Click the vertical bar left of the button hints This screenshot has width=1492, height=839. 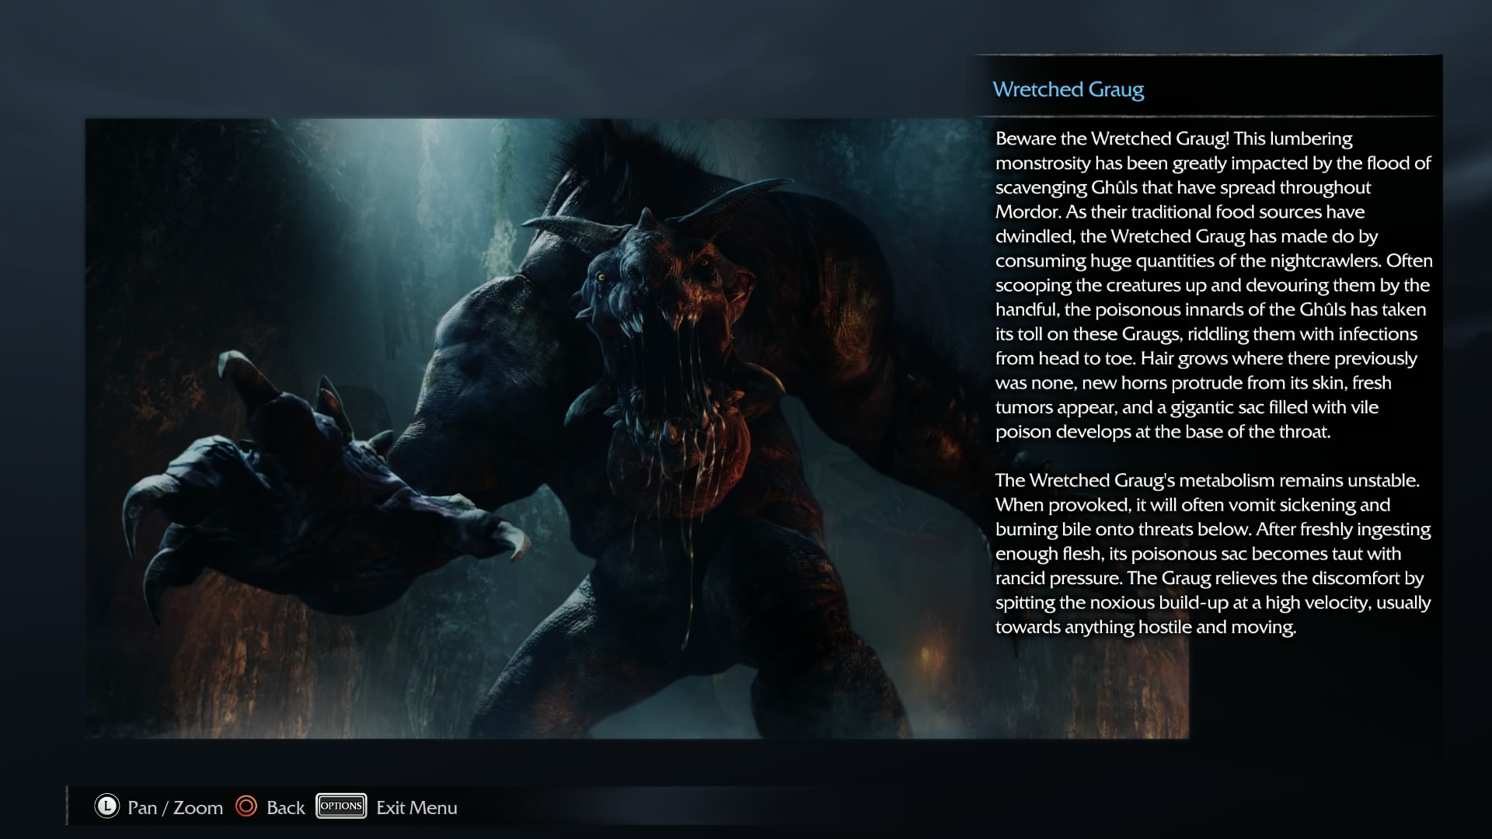click(x=68, y=805)
